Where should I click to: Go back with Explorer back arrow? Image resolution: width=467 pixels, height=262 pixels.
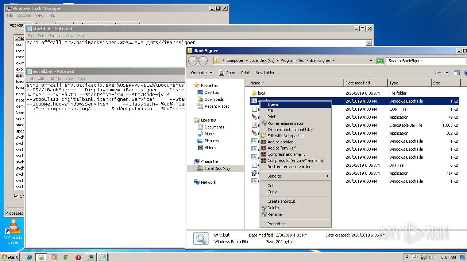(x=193, y=61)
